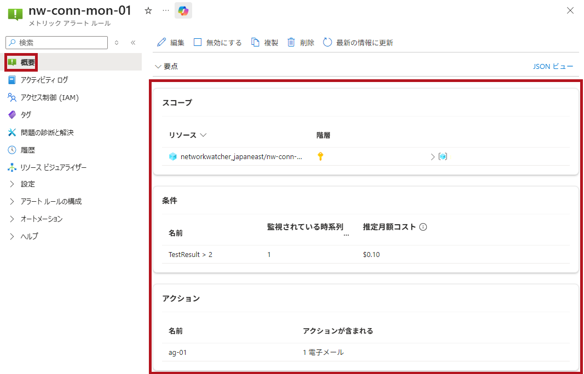Open the JSON ビュー link
The height and width of the screenshot is (374, 584).
click(x=553, y=67)
